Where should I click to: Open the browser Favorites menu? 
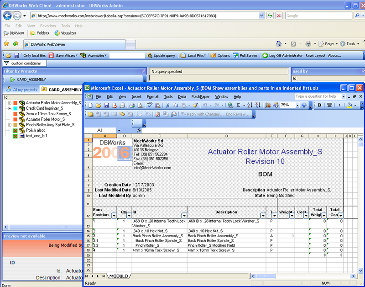(48, 26)
